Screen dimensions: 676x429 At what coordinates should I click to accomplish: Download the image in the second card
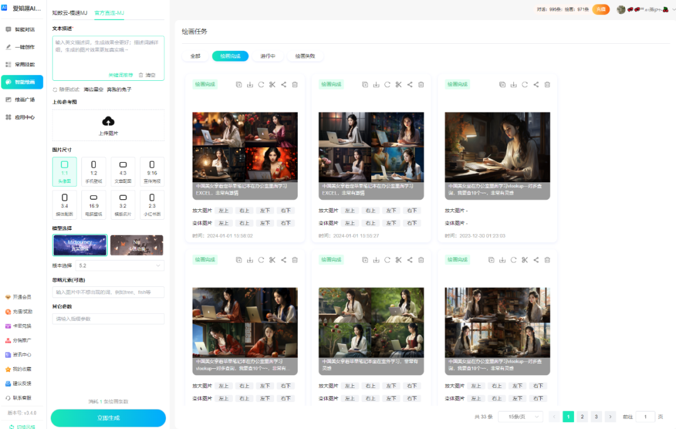click(376, 84)
